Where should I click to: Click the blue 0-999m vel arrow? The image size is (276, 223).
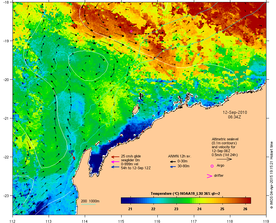pos(115,167)
